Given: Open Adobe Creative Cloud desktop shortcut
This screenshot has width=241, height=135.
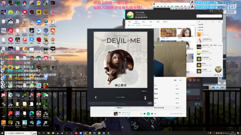Looking at the screenshot, I should tap(11, 115).
